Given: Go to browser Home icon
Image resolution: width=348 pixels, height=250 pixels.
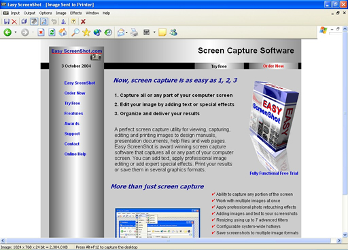Looking at the screenshot, I should 63,33.
